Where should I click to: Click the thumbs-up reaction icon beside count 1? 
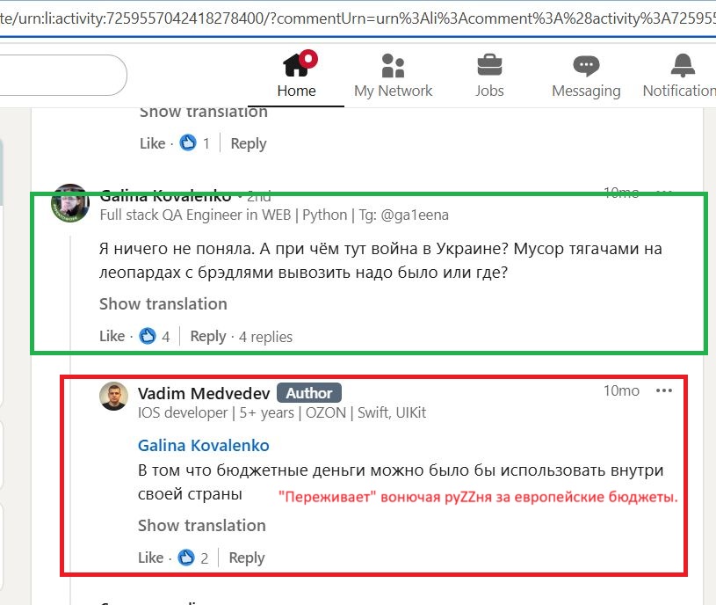pos(188,143)
